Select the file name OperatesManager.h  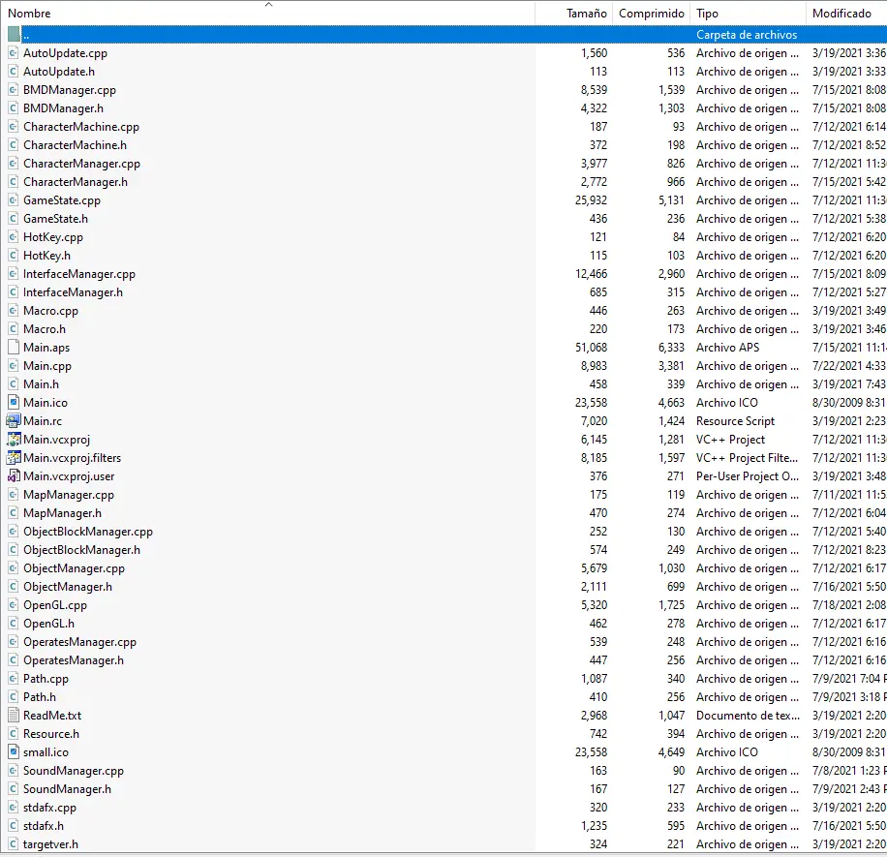[74, 660]
